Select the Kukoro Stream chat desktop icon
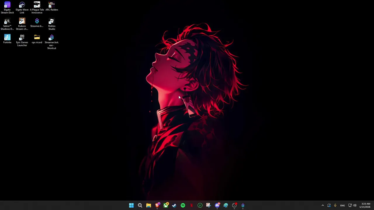 click(22, 24)
